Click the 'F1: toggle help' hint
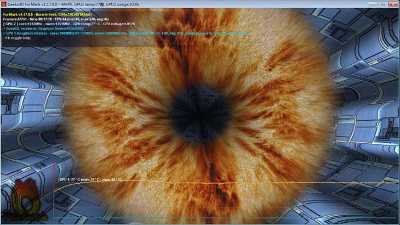Screen dimensions: 400x225 click(x=18, y=38)
